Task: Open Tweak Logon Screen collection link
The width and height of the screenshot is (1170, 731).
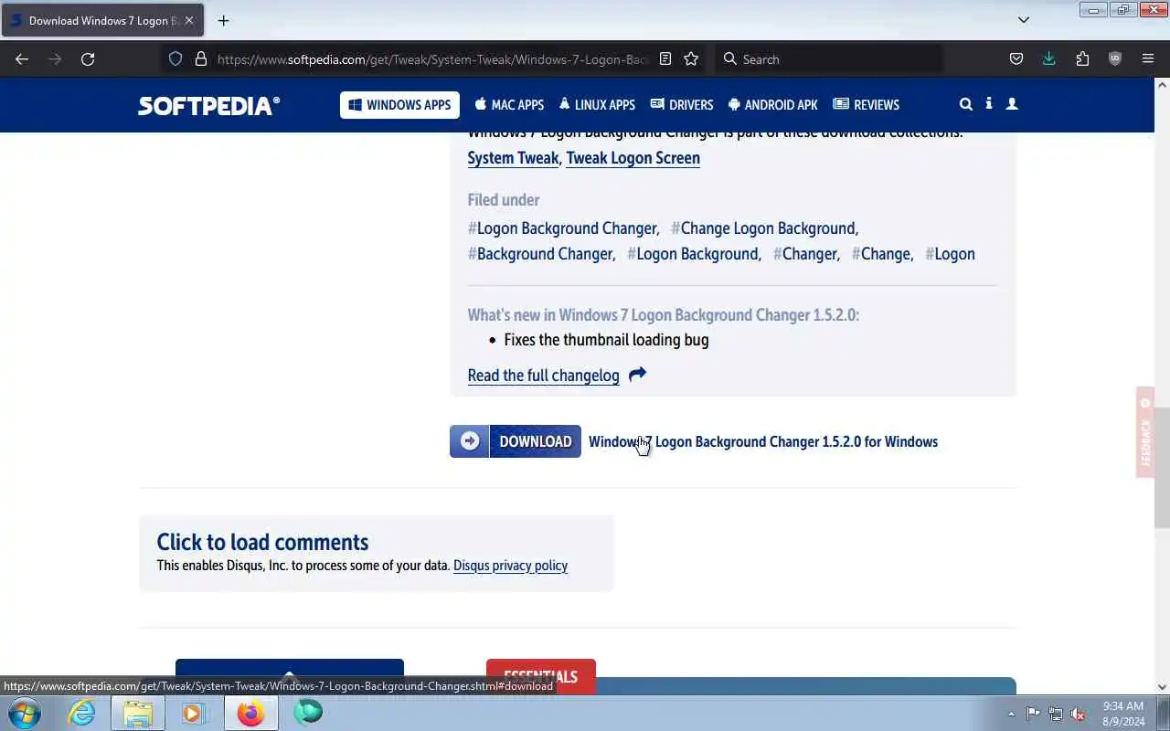Action: (633, 158)
